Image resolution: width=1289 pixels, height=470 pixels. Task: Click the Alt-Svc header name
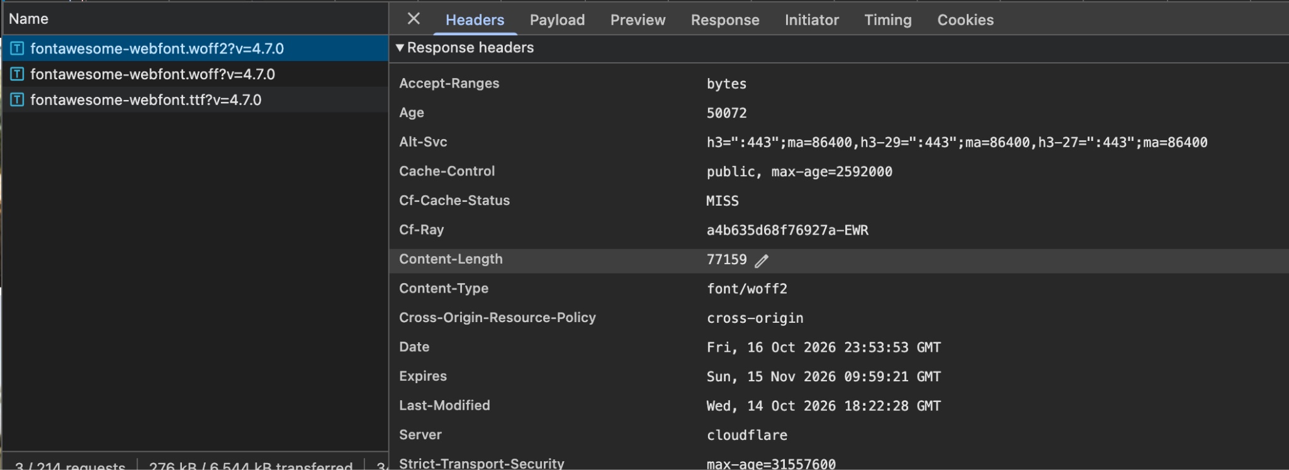423,142
